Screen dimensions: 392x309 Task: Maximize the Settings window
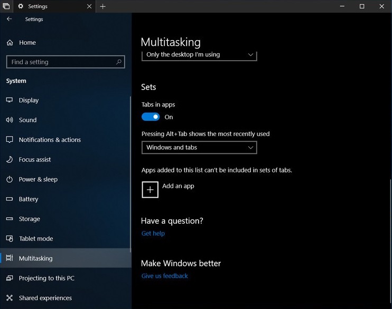(x=362, y=6)
